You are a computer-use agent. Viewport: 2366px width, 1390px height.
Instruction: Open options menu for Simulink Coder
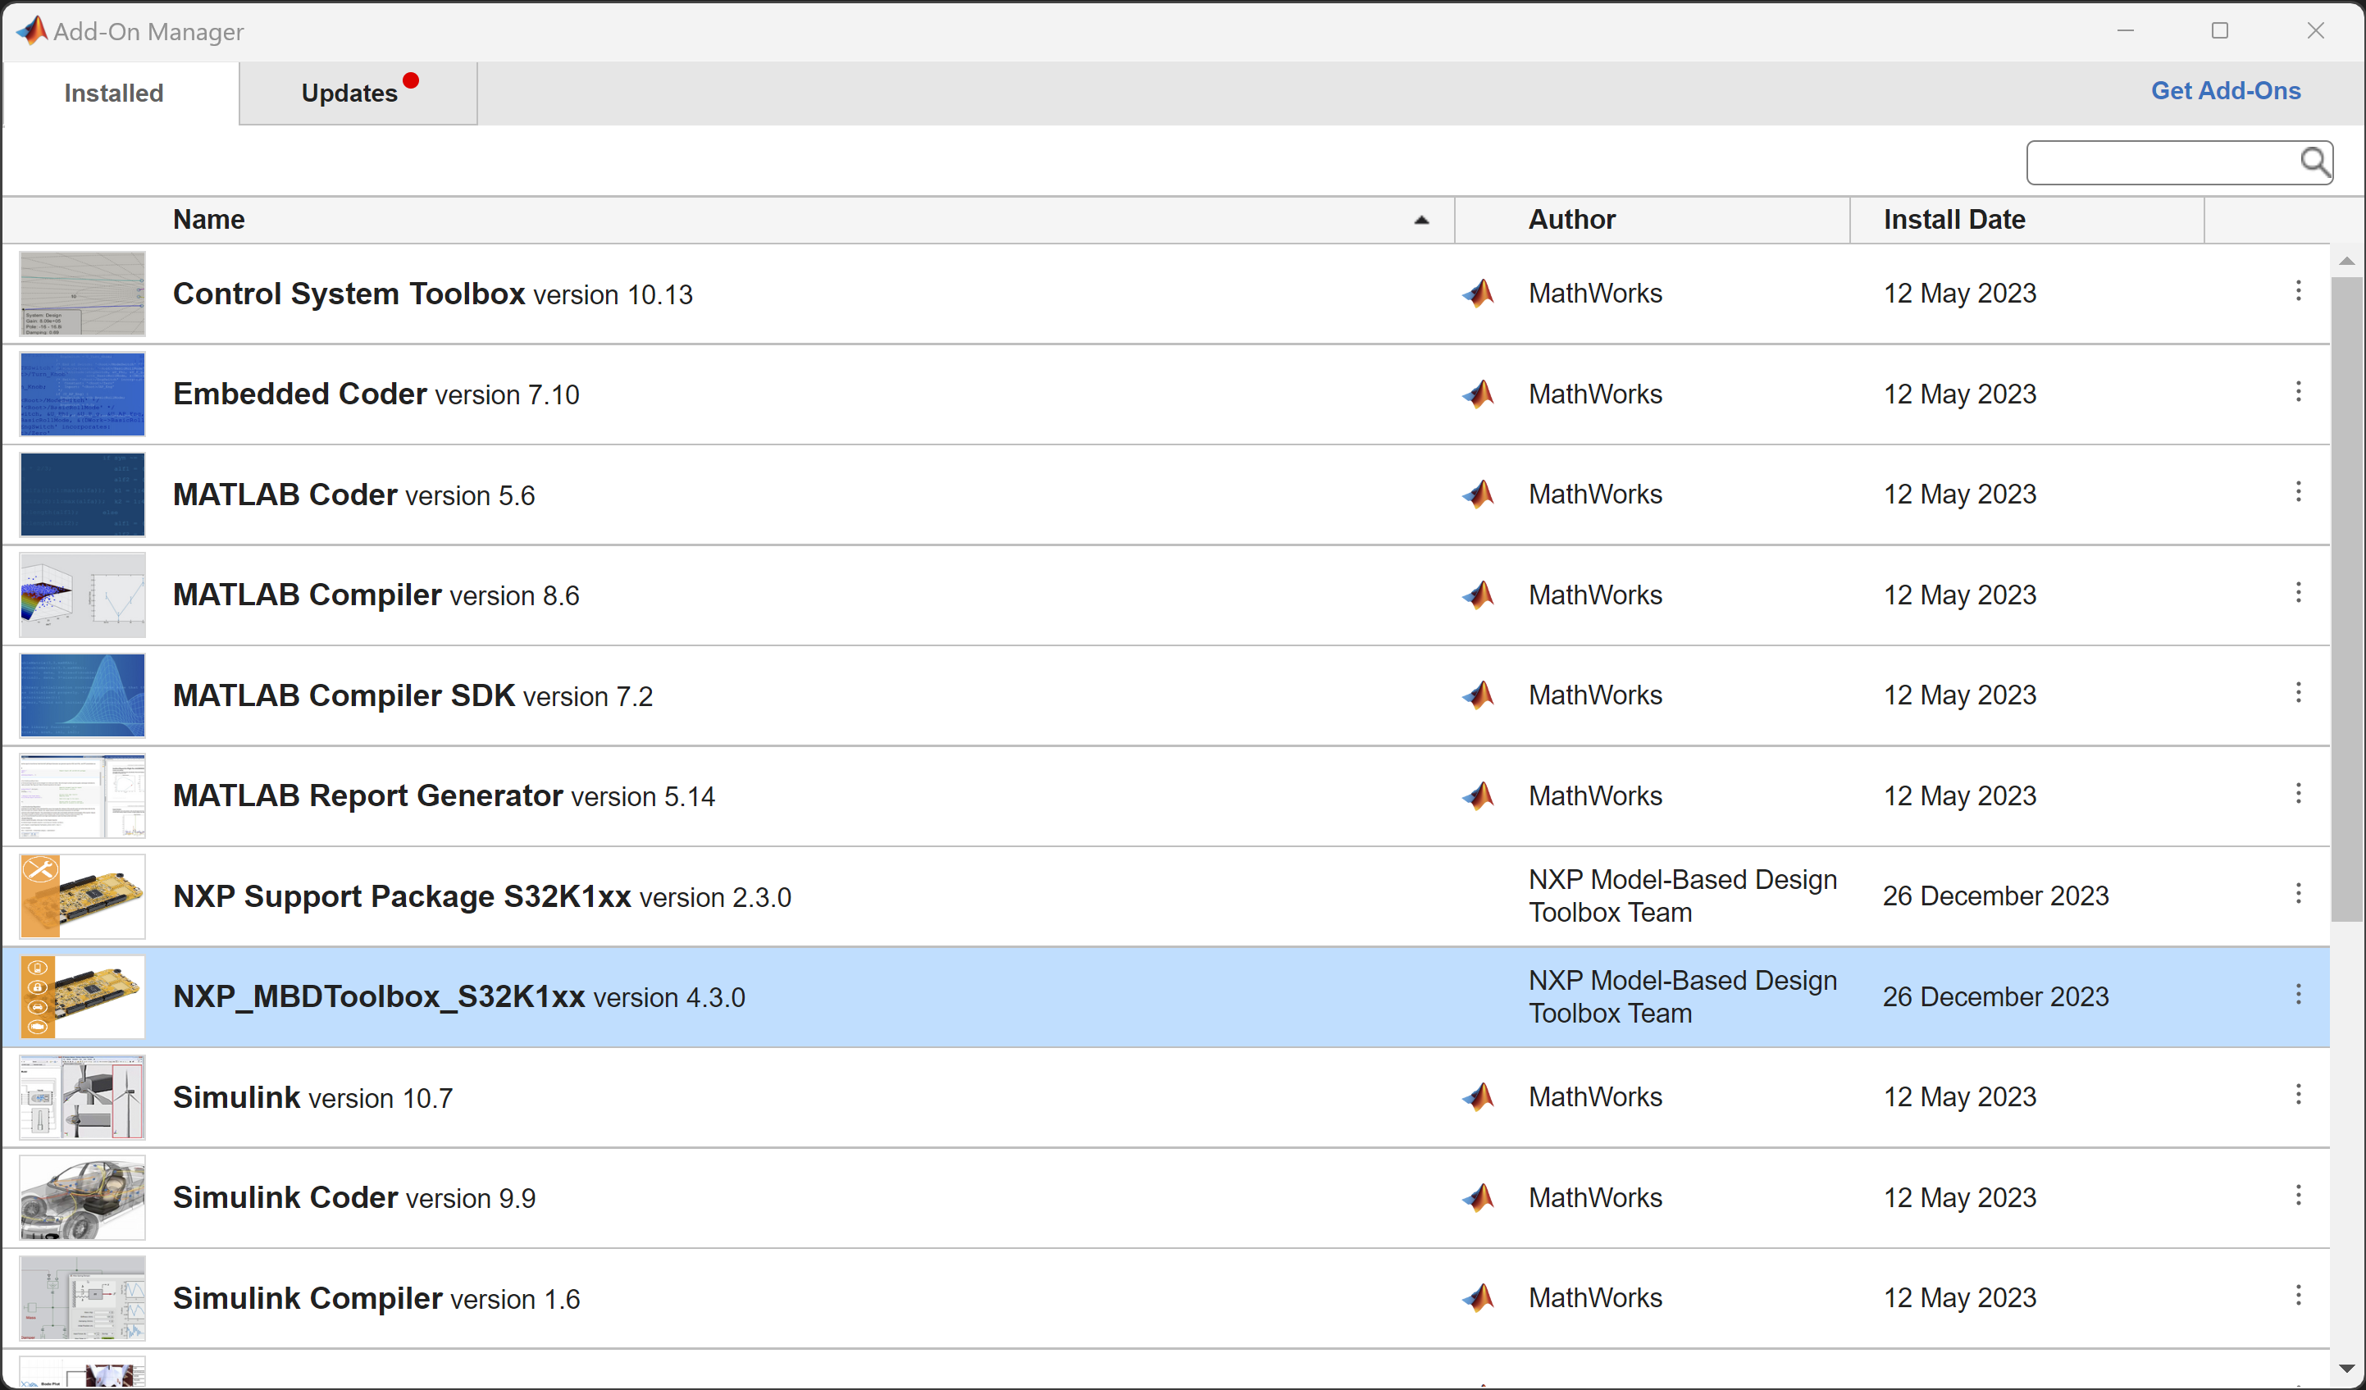coord(2299,1195)
